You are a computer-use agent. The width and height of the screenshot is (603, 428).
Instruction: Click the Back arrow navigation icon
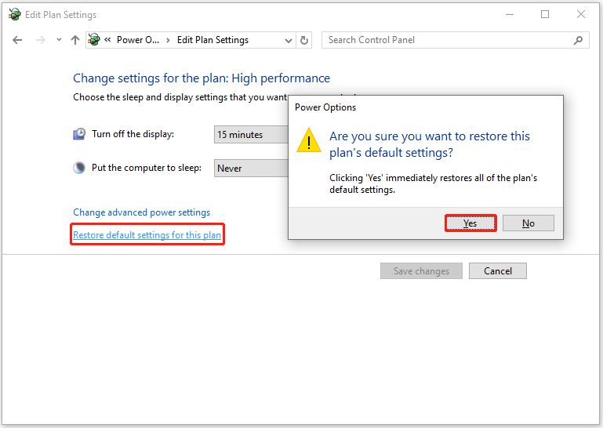click(17, 40)
